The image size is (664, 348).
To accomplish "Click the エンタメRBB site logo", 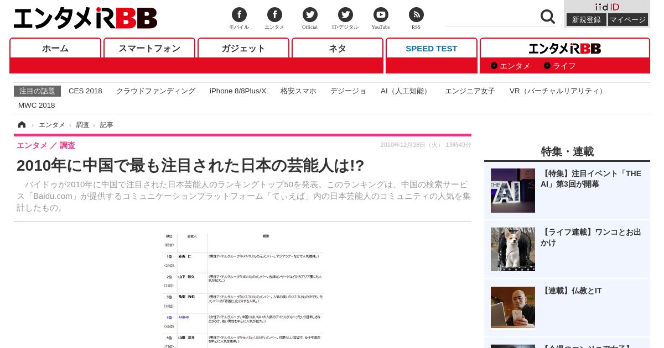I will pos(85,18).
